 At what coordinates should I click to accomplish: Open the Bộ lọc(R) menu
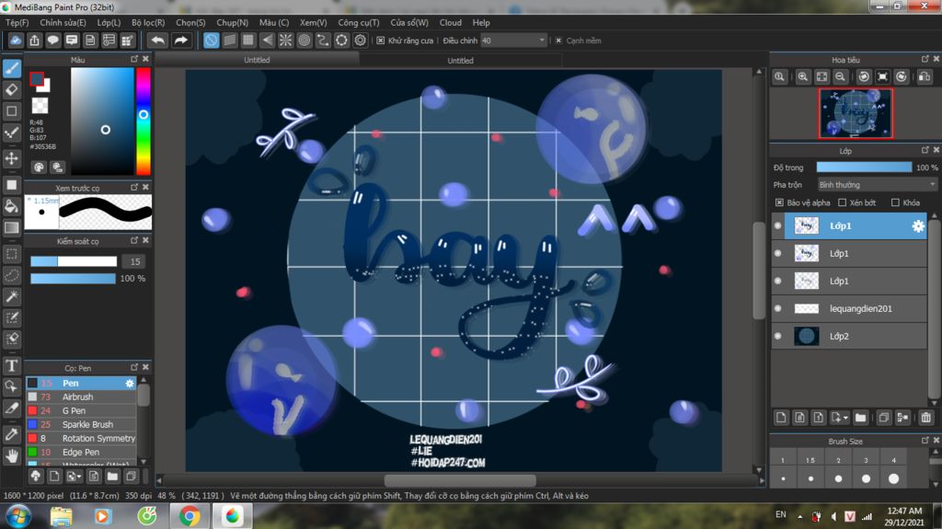(148, 22)
